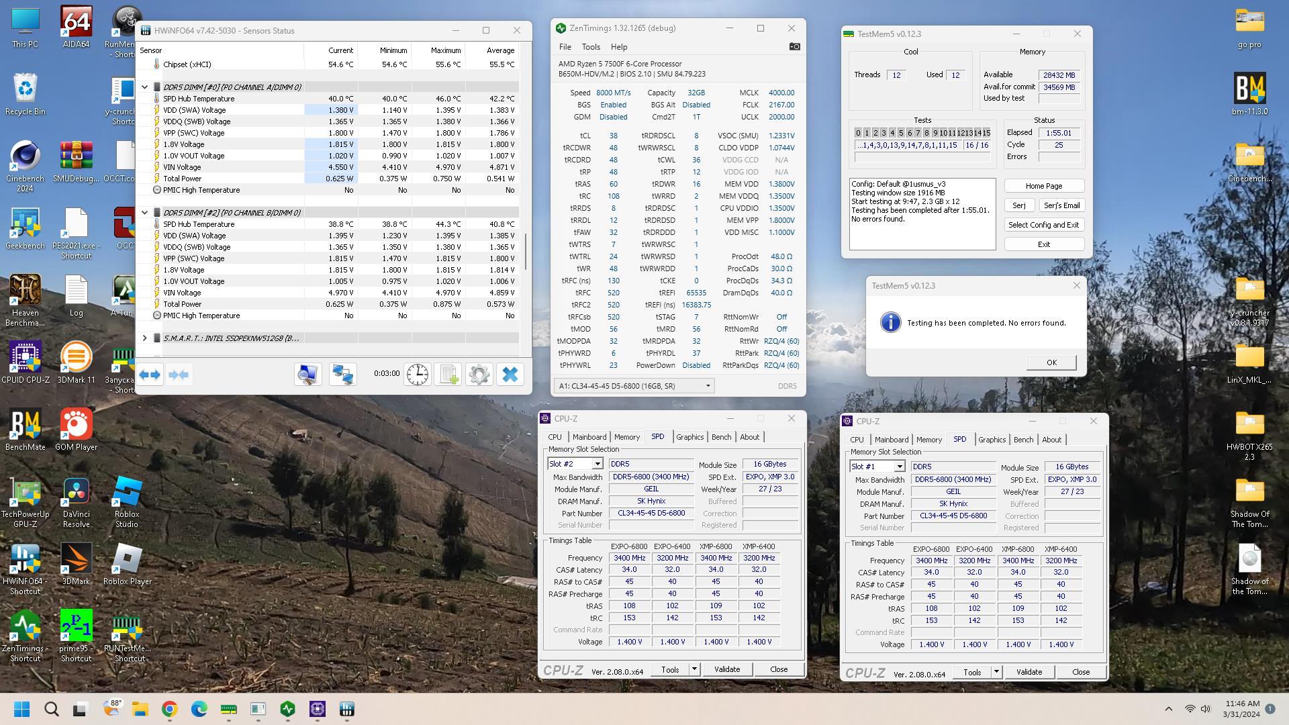Expand S.M.A.R.T. INTEL SSD sensor group
This screenshot has height=725, width=1289.
point(144,338)
